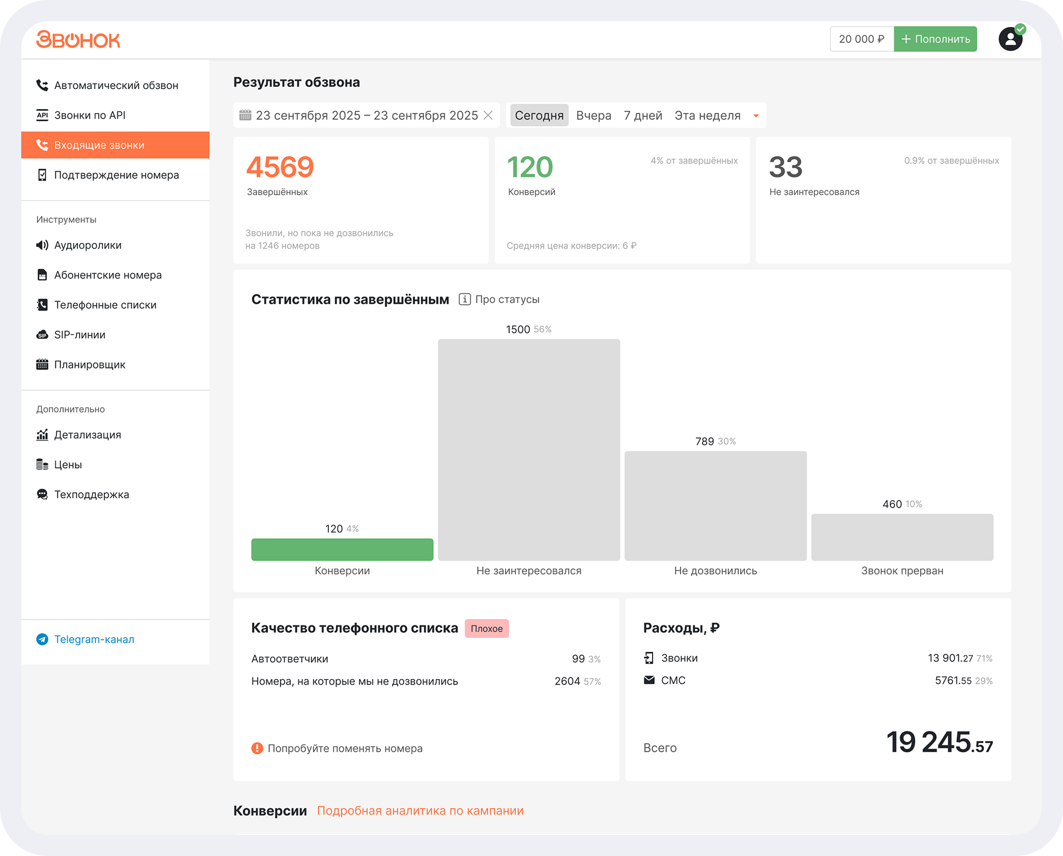This screenshot has height=856, width=1063.
Task: Click the Звонок logo
Action: (x=78, y=39)
